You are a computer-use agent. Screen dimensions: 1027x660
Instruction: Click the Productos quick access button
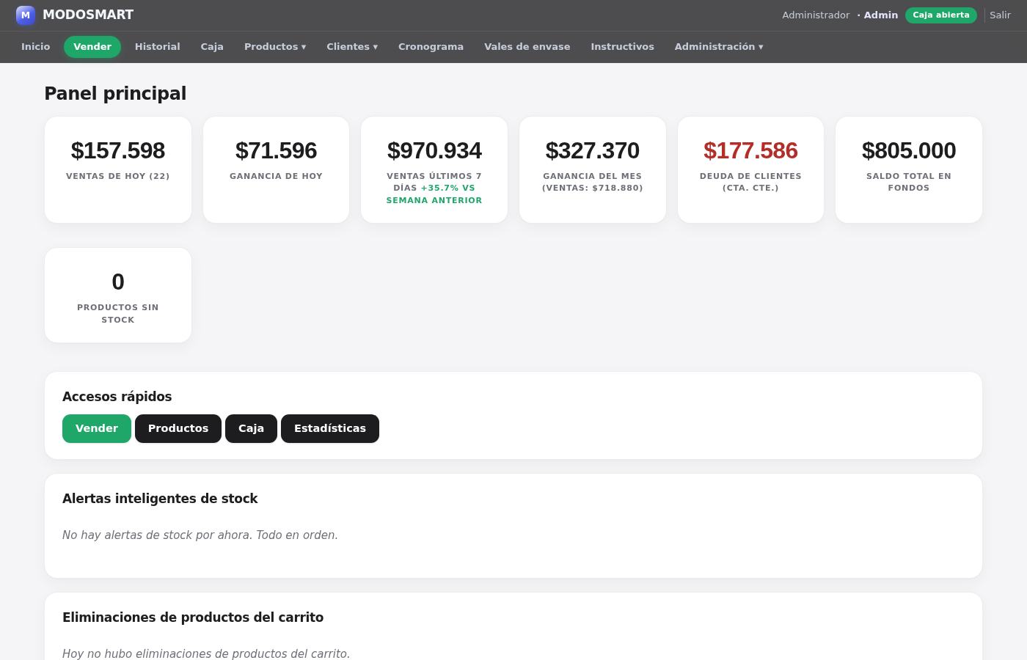[x=178, y=429]
